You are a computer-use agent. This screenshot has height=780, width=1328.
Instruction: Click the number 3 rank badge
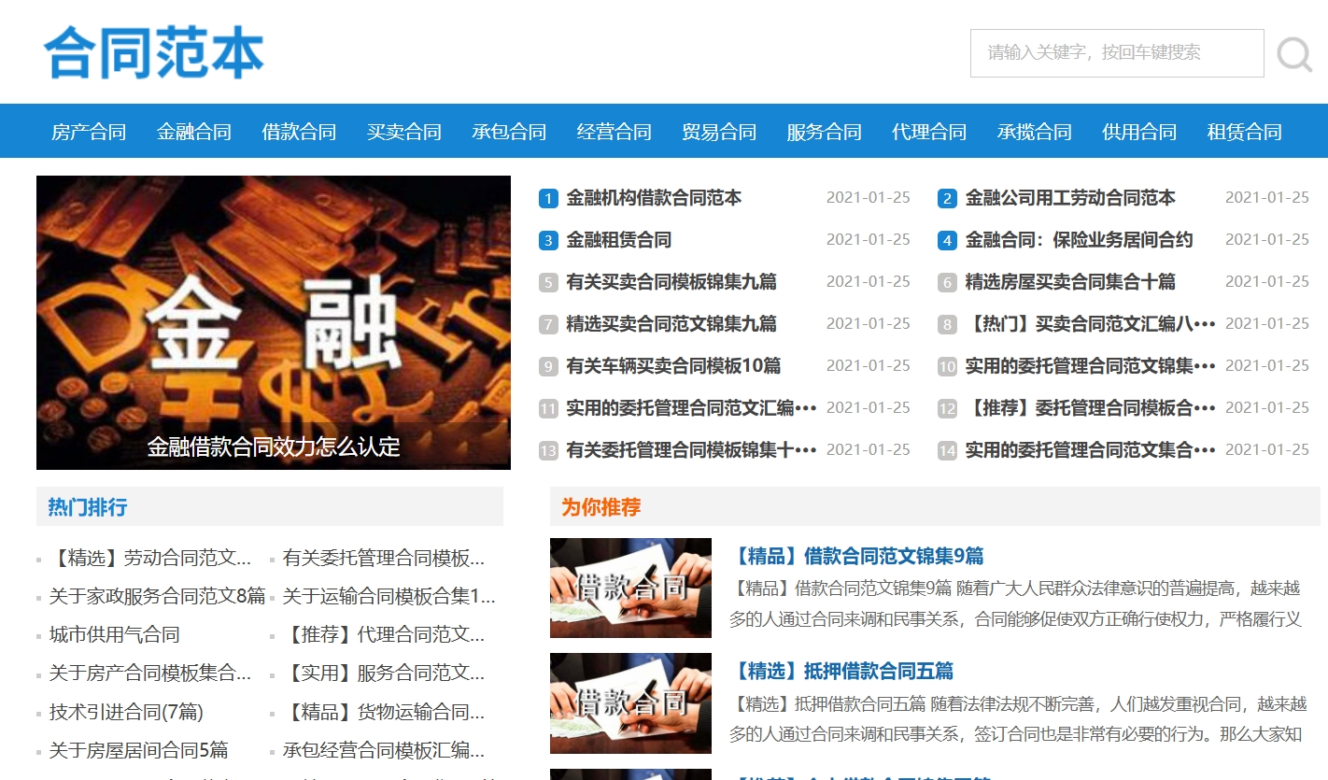click(x=548, y=241)
